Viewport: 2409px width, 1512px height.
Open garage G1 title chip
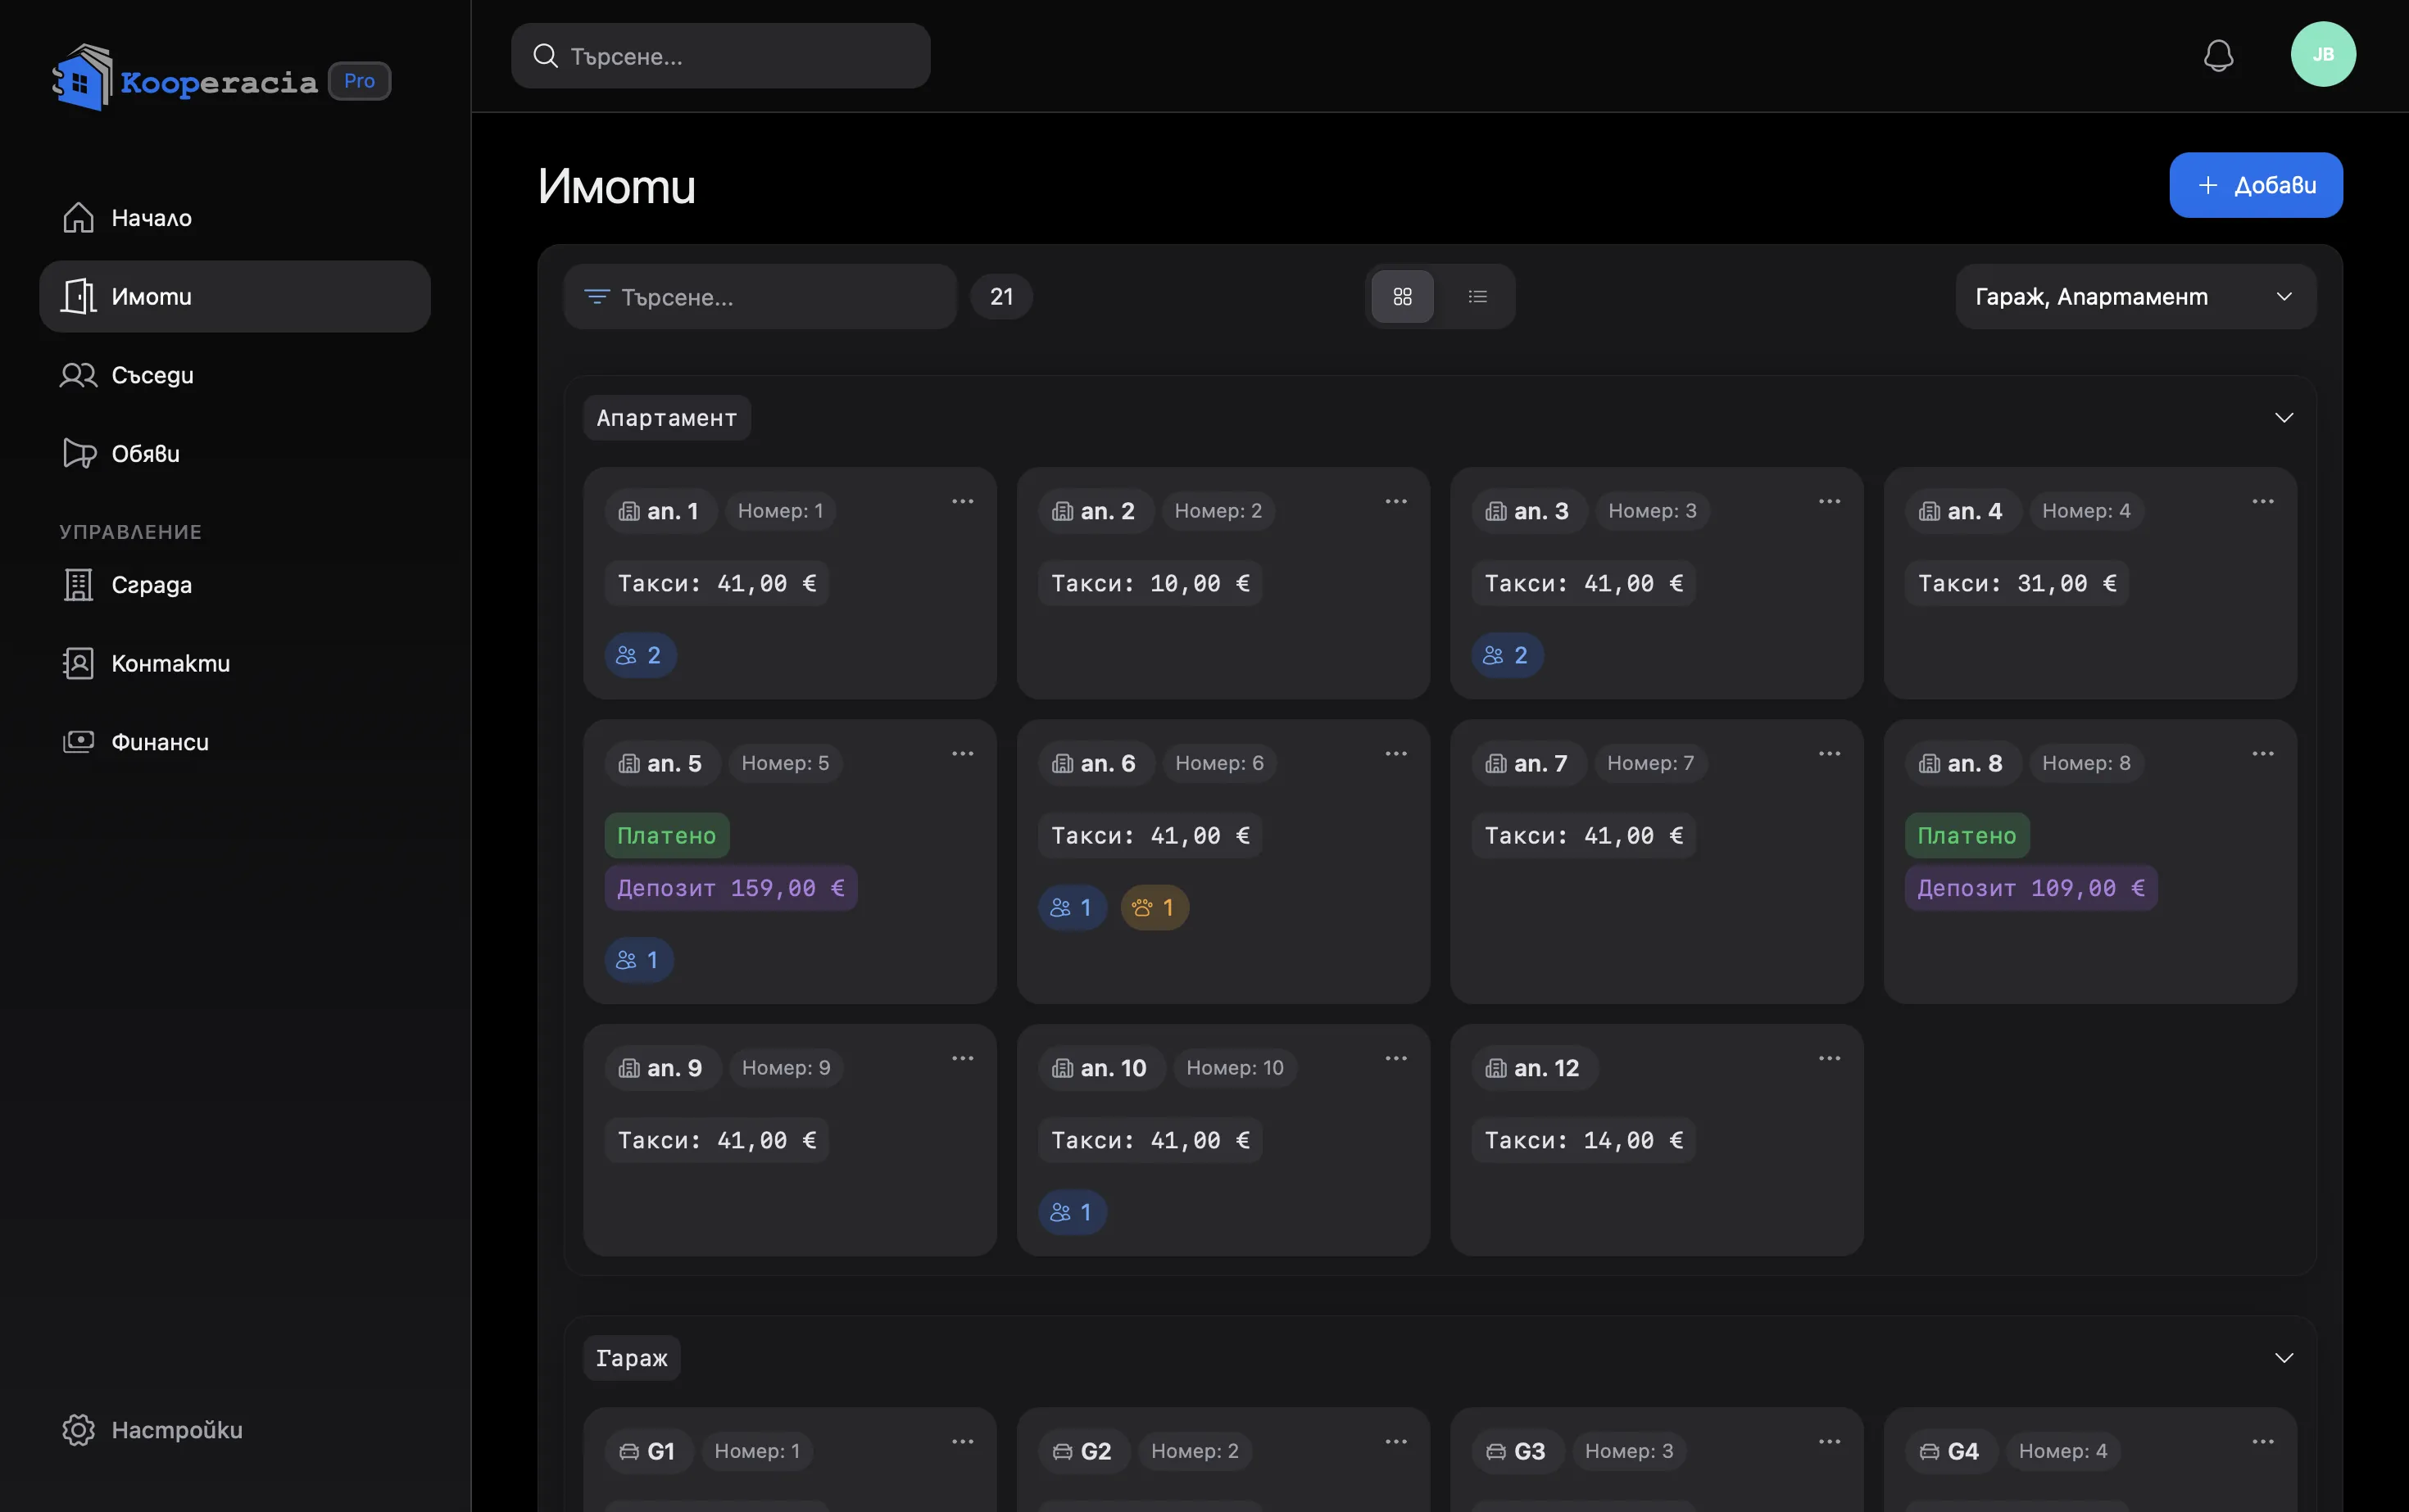point(647,1451)
